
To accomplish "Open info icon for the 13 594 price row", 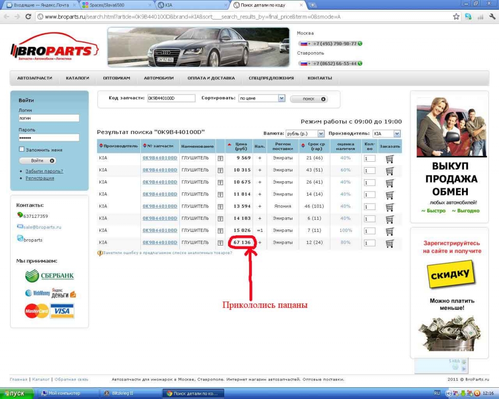I will click(x=220, y=207).
